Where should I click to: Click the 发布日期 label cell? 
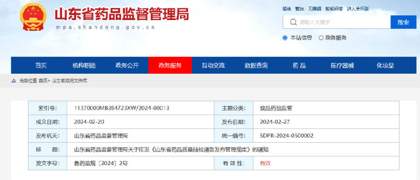click(x=234, y=122)
